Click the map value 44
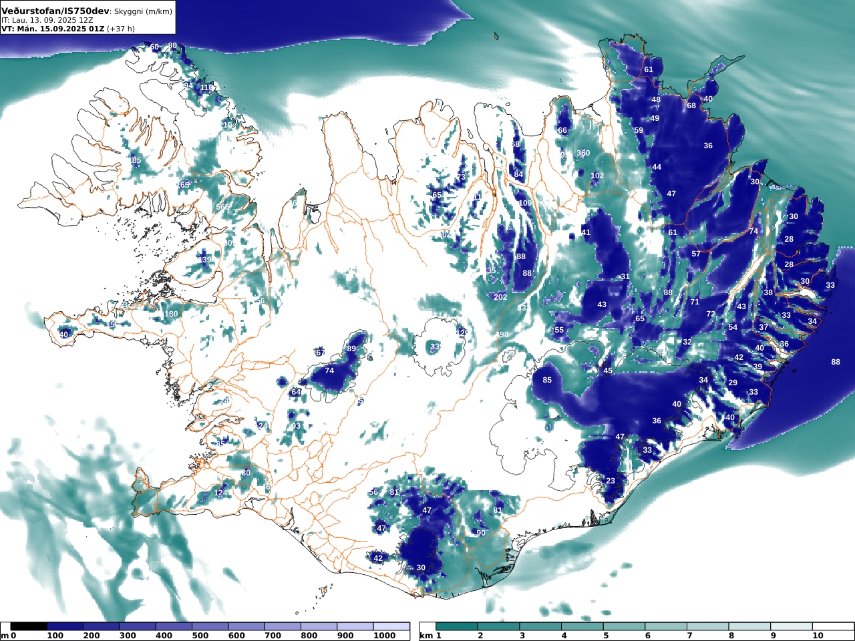This screenshot has height=641, width=855. click(x=657, y=167)
